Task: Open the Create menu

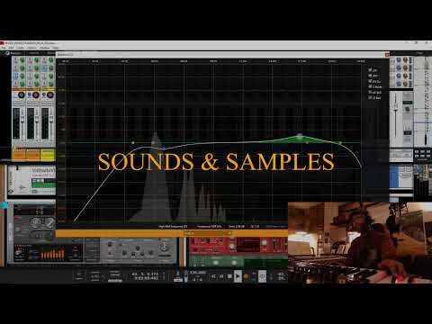Action: coord(21,48)
